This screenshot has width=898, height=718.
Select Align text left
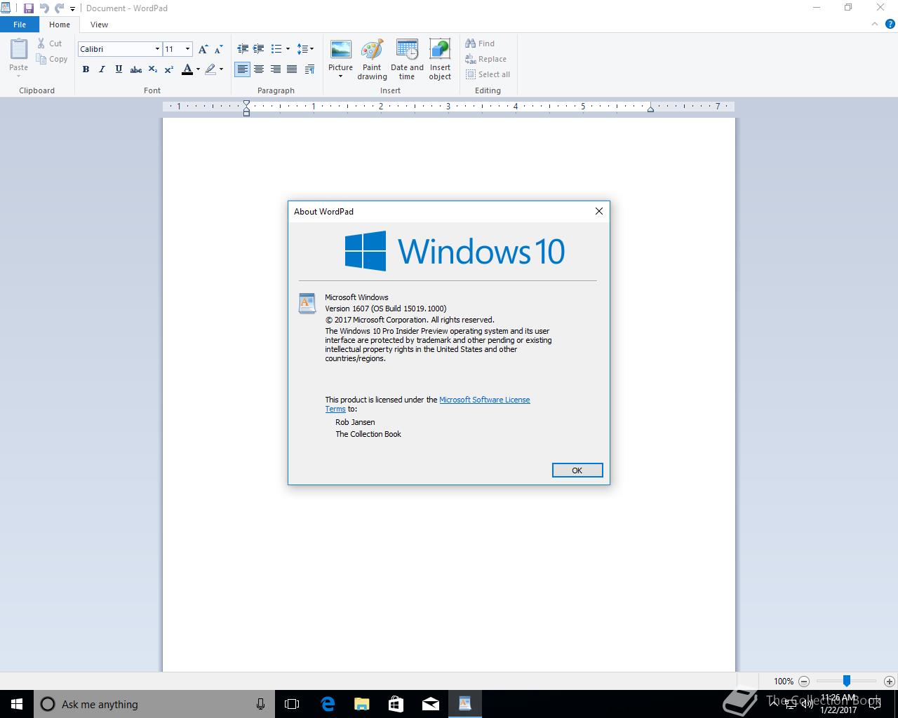click(243, 69)
